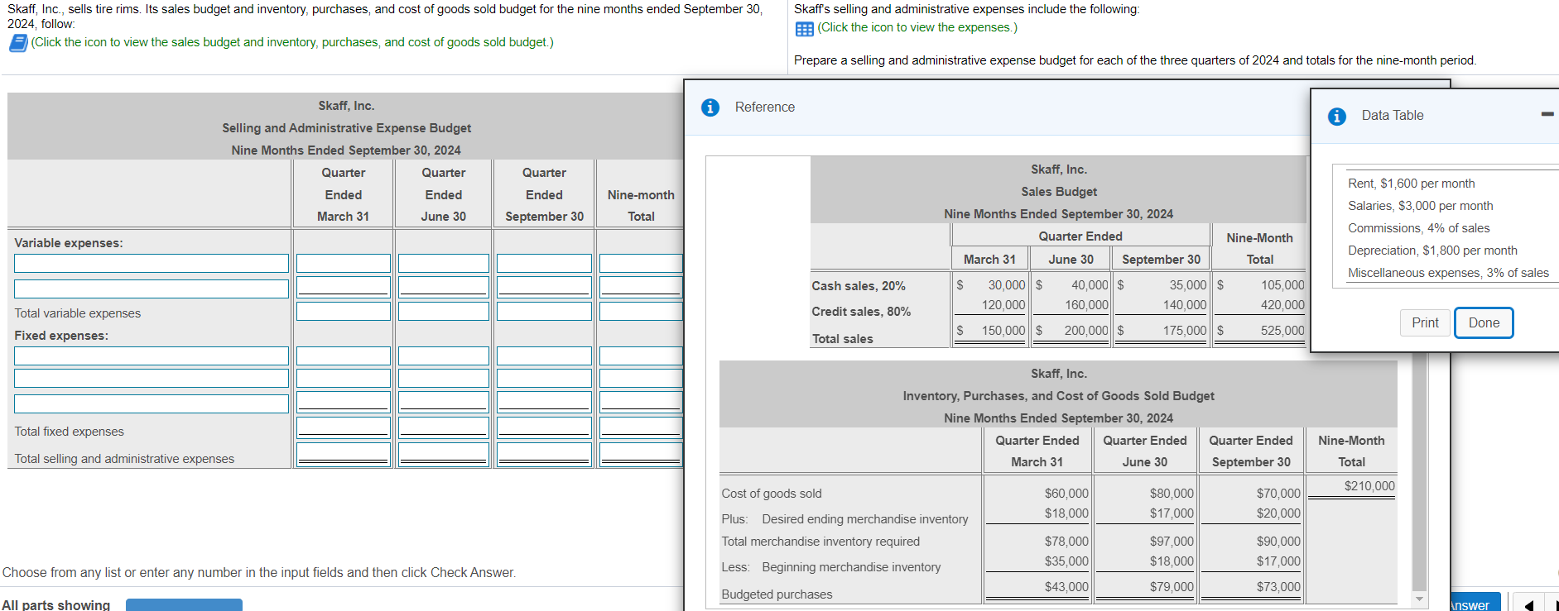Select the second variable expense name field
The width and height of the screenshot is (1559, 611).
[152, 289]
